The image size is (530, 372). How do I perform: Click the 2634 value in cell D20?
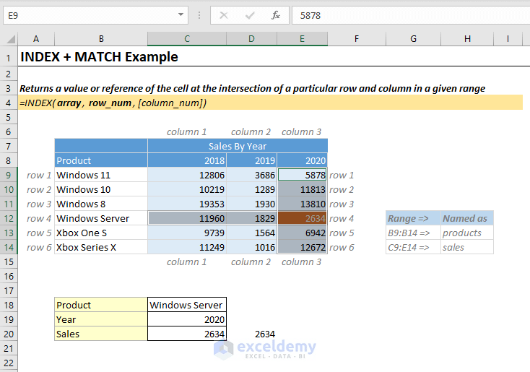coord(251,334)
